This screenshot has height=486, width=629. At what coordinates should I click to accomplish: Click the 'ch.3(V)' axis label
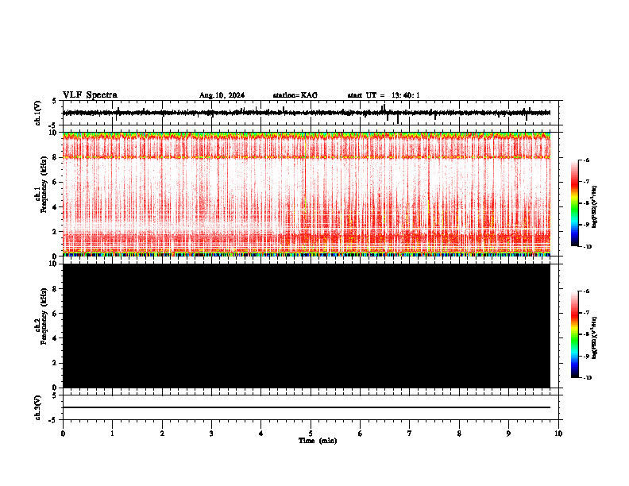[38, 407]
